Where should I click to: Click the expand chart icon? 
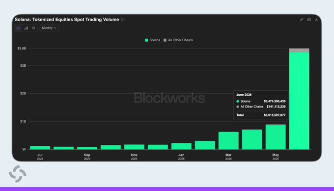coord(302,19)
